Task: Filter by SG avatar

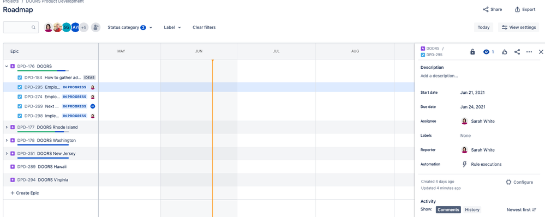Action: (x=67, y=27)
